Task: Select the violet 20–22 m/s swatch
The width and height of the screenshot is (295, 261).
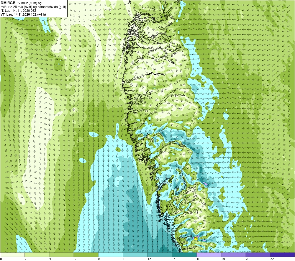Action: coord(258,255)
